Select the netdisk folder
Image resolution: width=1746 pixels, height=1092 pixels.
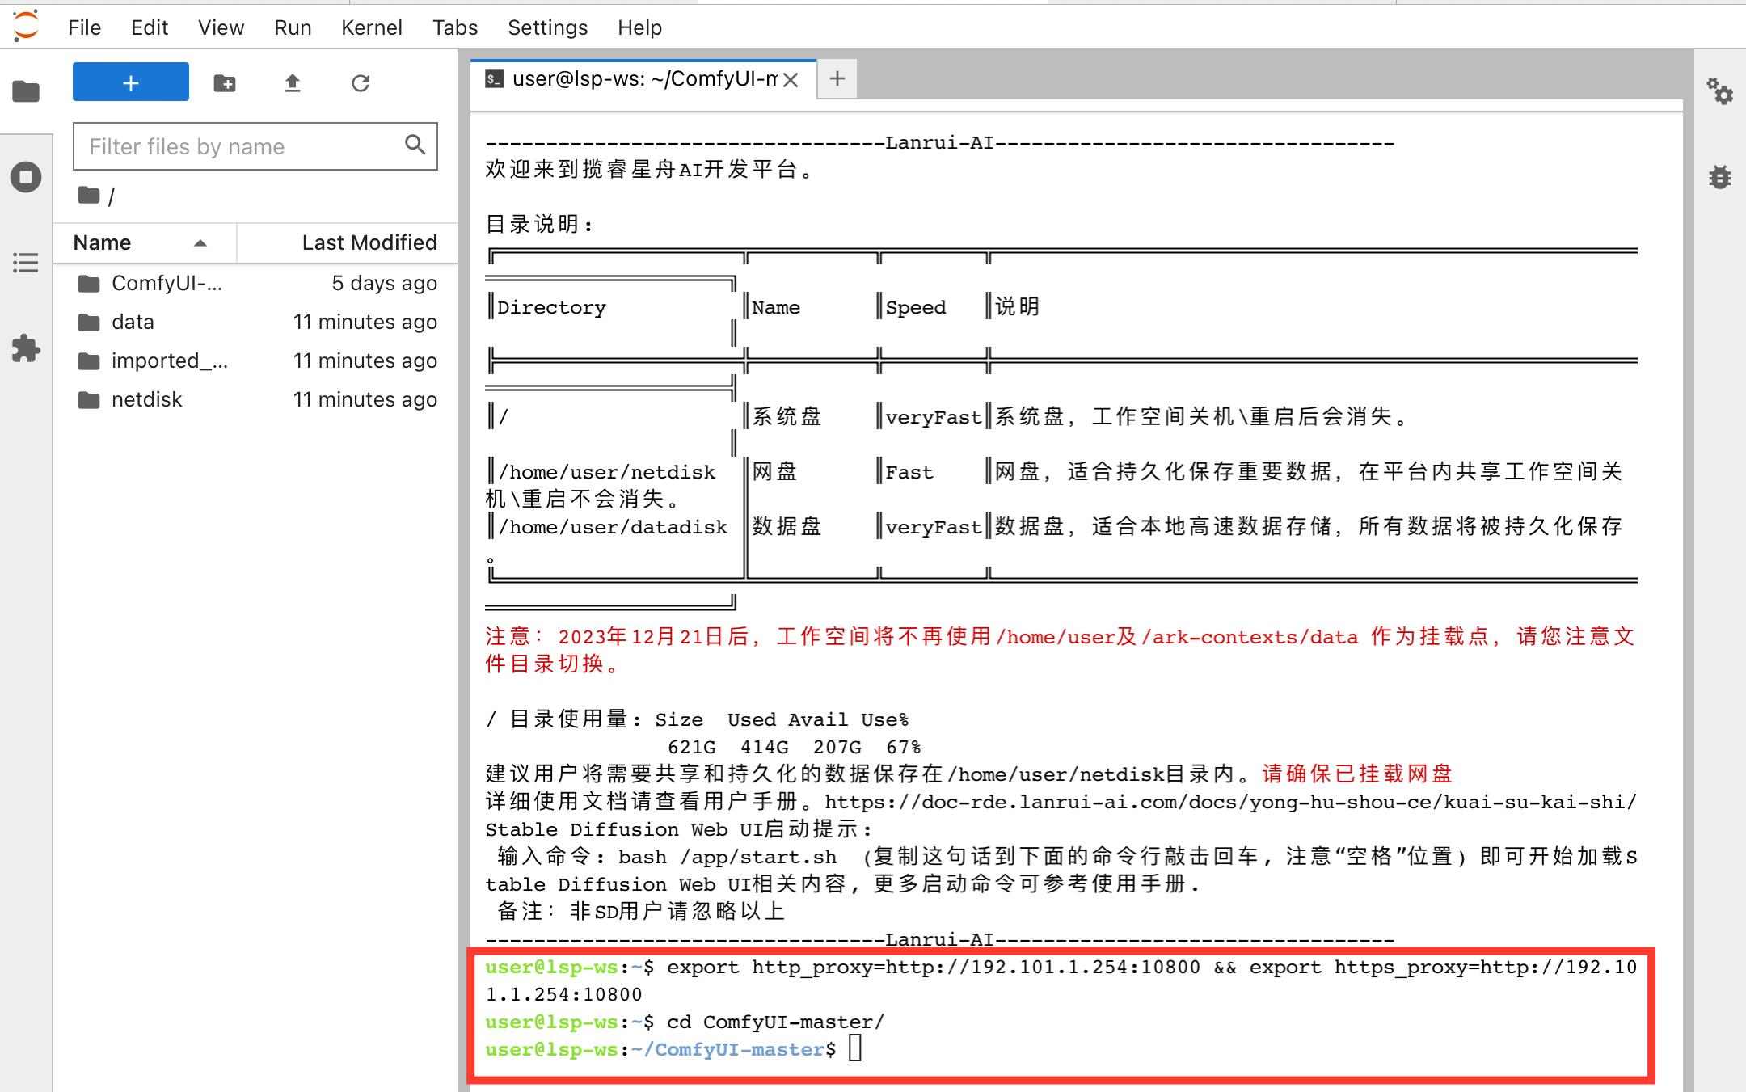(x=146, y=399)
